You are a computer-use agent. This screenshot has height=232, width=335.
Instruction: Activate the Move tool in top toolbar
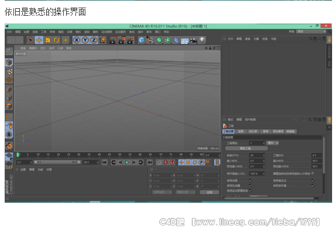coord(39,40)
